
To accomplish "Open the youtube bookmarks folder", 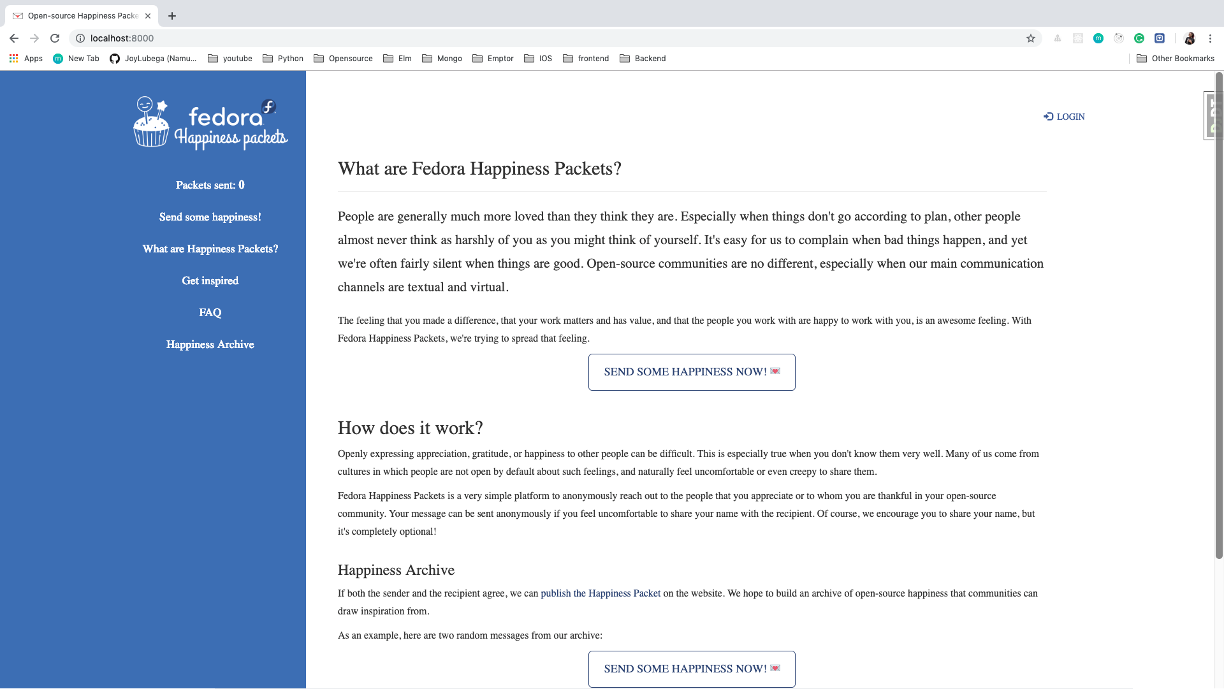I will [x=230, y=58].
